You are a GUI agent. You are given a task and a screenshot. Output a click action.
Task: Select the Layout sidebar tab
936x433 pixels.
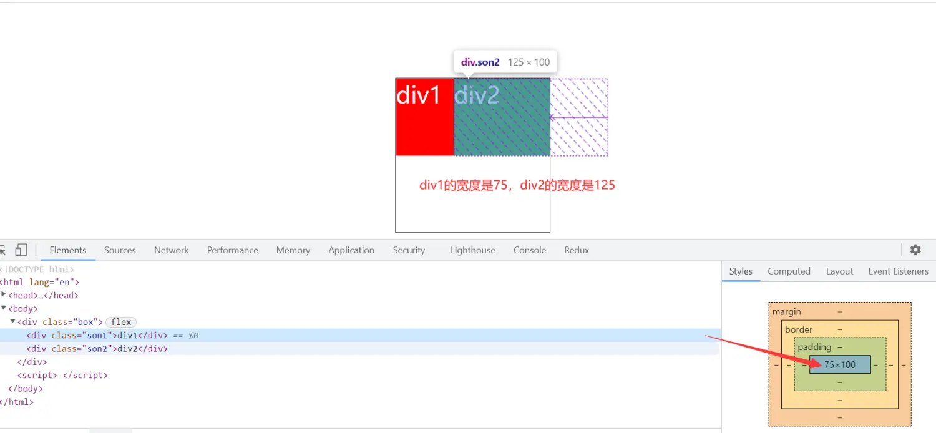click(x=839, y=271)
